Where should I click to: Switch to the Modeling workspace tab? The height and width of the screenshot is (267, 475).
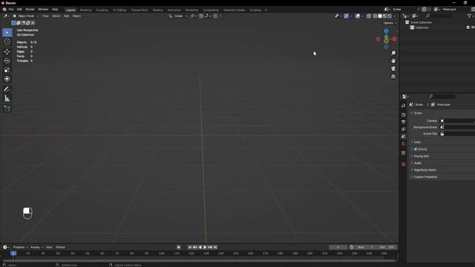point(86,10)
